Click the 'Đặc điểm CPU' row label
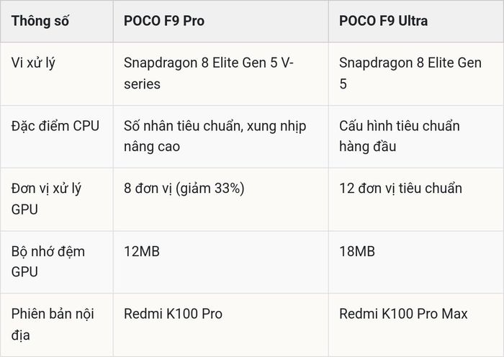This screenshot has height=357, width=504. 55,126
